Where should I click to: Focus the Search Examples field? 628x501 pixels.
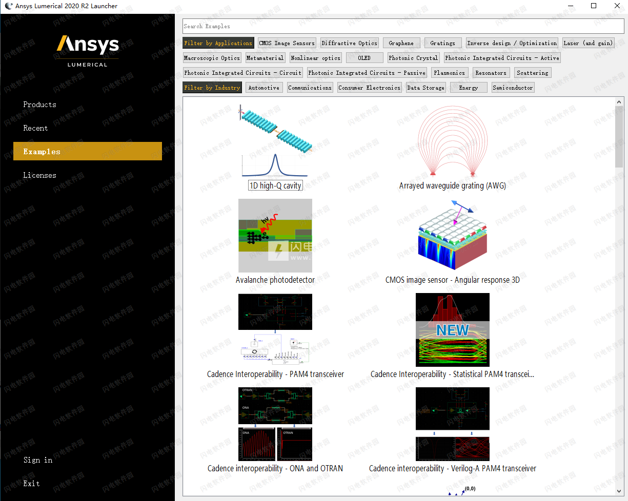click(x=403, y=26)
